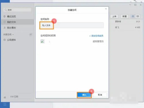The height and width of the screenshot is (108, 144).
Task: Click the search magnifier icon
Action: click(5, 10)
